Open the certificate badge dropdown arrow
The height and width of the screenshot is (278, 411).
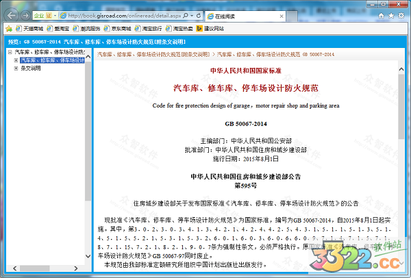point(55,16)
